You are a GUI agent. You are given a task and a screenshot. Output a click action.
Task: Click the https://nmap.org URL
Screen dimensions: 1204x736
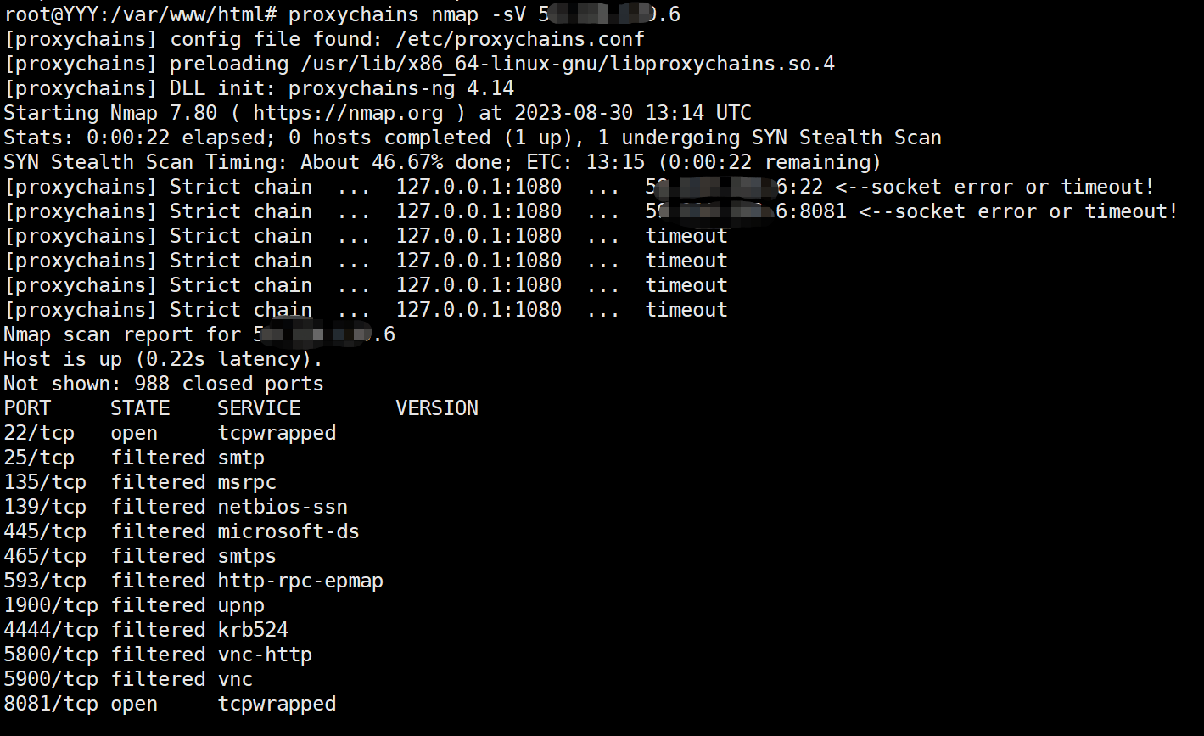coord(348,113)
